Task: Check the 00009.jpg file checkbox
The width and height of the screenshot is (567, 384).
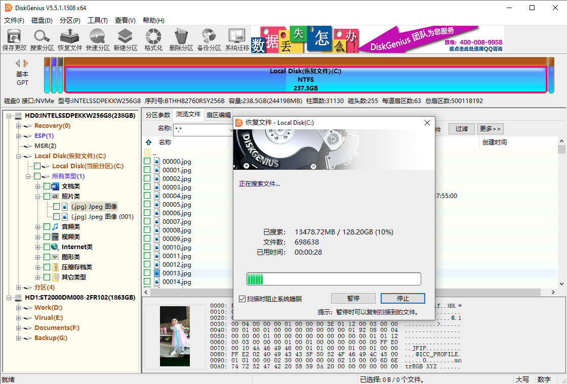Action: pyautogui.click(x=147, y=238)
